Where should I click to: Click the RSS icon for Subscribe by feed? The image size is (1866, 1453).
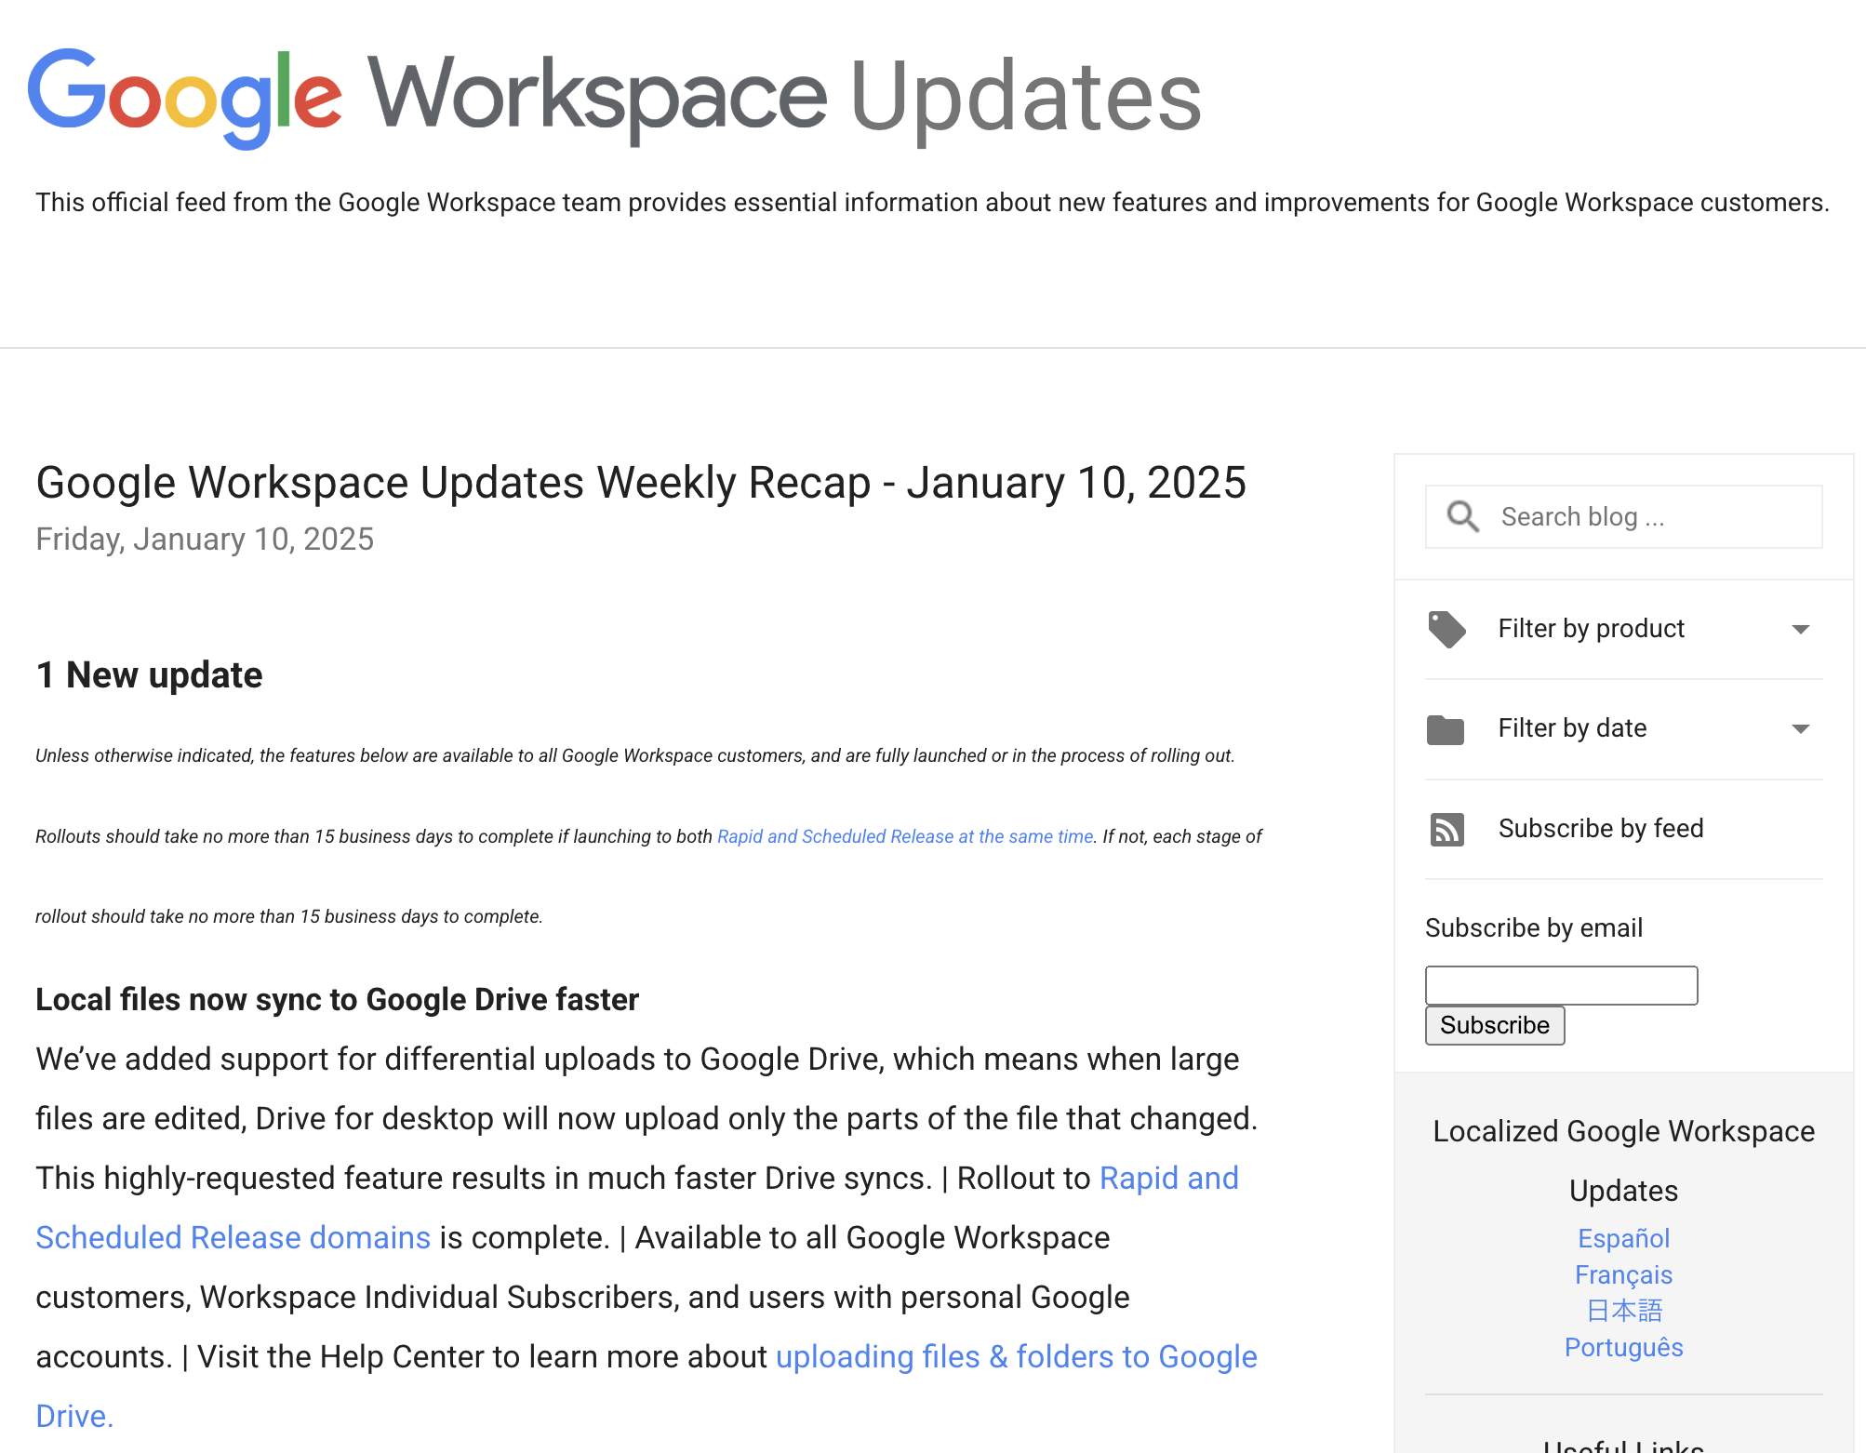[x=1447, y=830]
